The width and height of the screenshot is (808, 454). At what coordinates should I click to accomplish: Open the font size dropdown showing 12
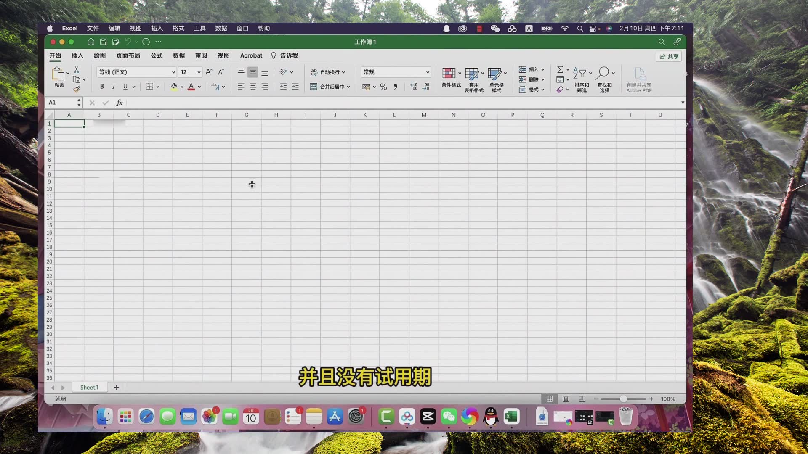(190, 72)
